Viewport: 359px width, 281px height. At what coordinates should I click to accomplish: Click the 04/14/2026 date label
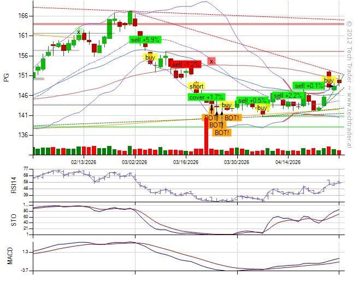pyautogui.click(x=288, y=162)
